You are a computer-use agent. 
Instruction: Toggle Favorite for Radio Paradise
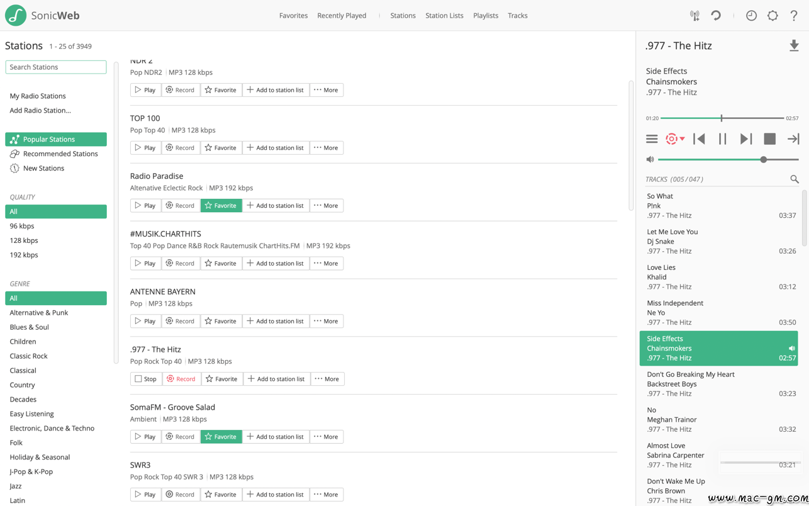tap(221, 206)
